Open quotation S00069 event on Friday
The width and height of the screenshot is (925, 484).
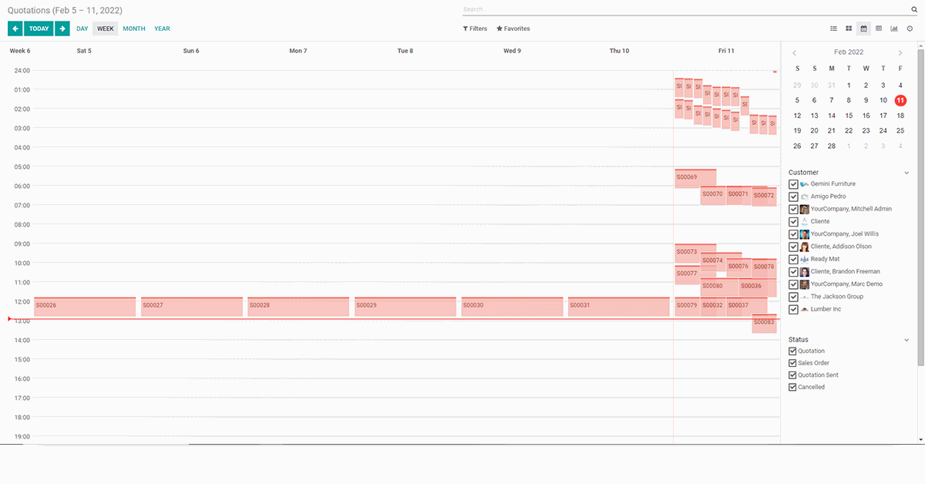coord(695,177)
